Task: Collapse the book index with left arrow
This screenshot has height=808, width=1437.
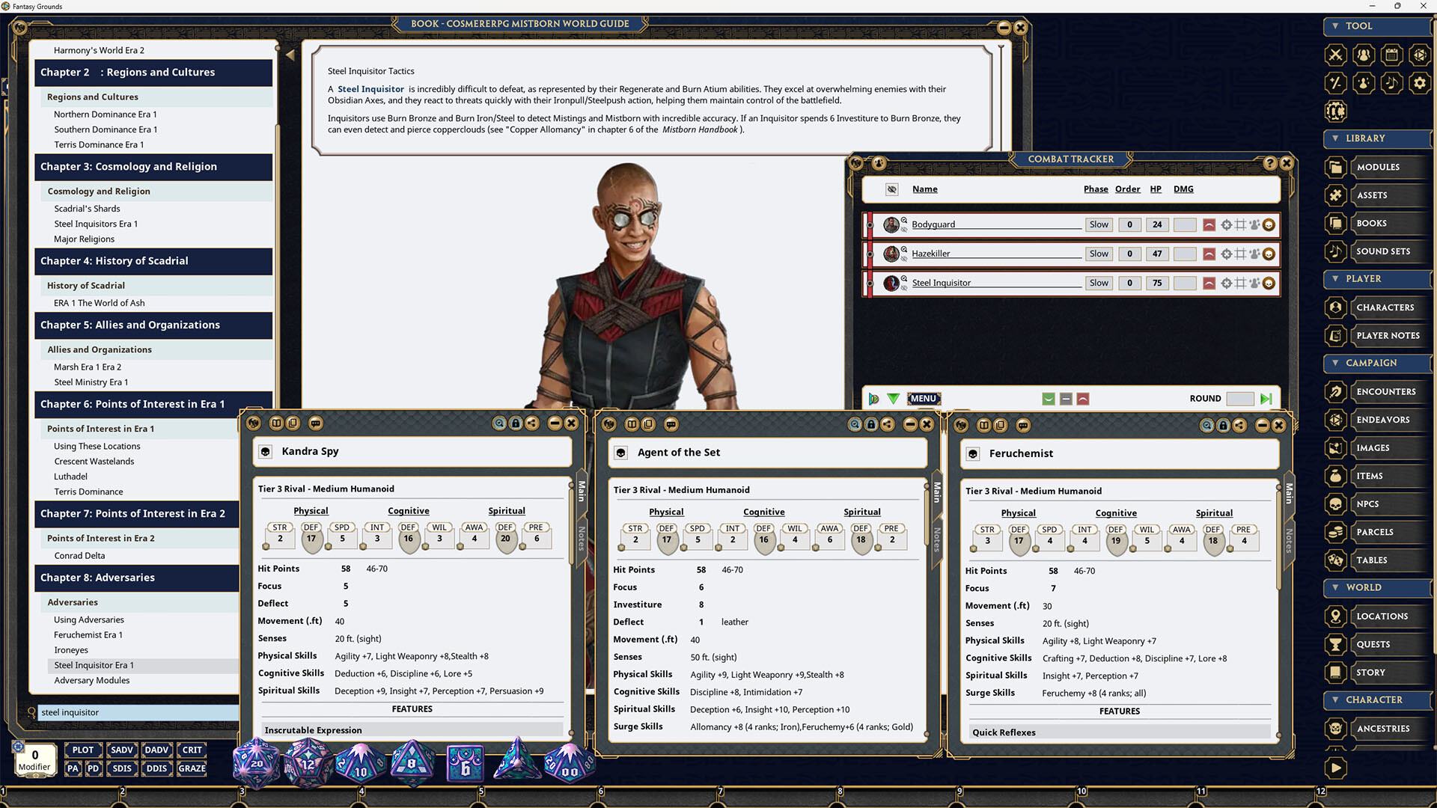Action: coord(290,55)
